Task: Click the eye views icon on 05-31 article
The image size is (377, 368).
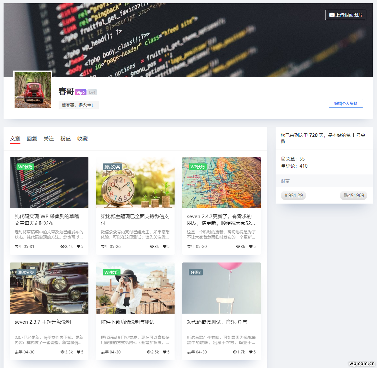Action: (63, 246)
